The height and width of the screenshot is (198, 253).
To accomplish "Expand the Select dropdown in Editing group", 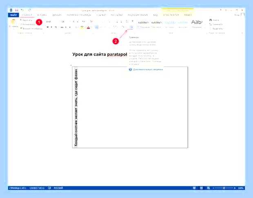I will (x=216, y=29).
